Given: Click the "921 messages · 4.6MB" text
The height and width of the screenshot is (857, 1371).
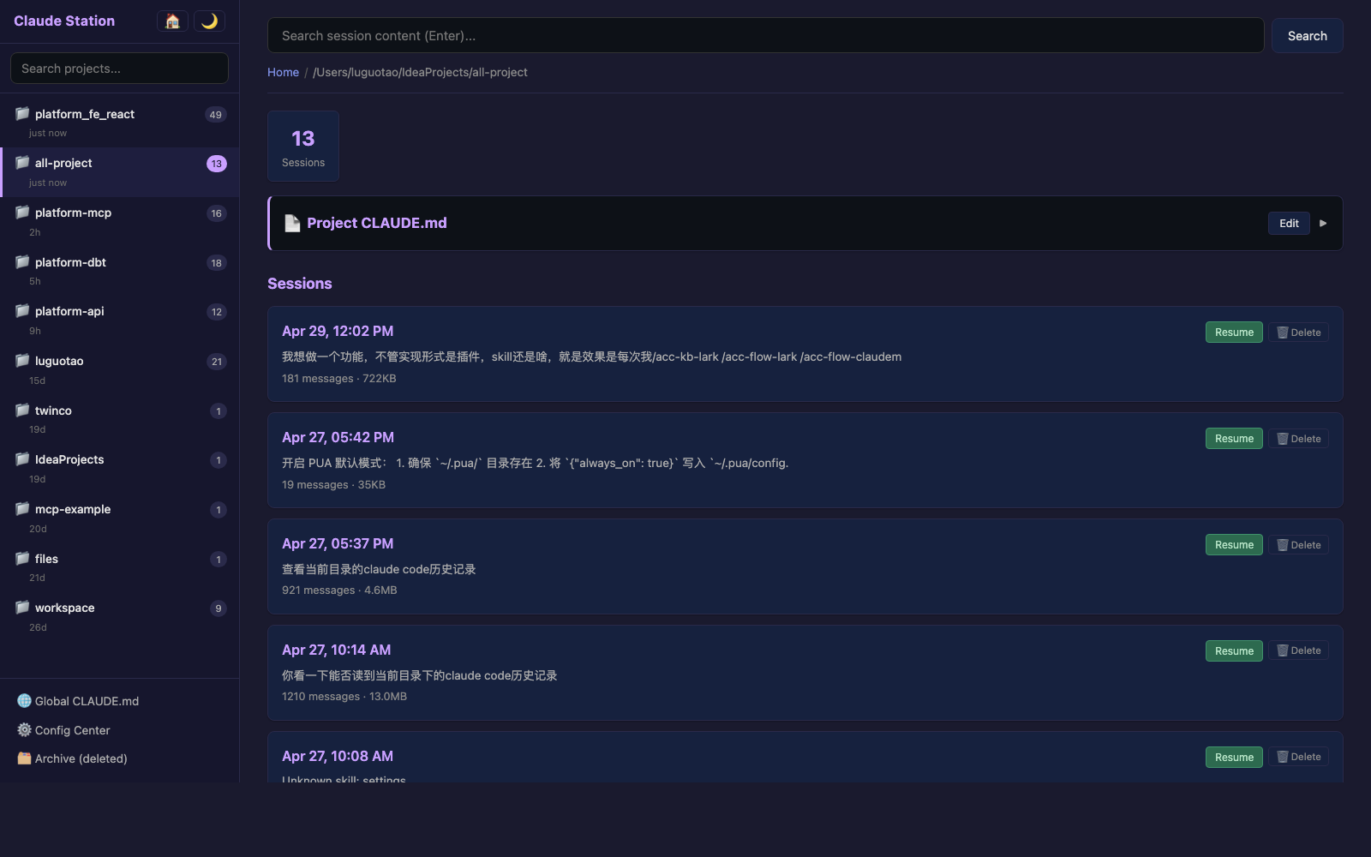Looking at the screenshot, I should point(339,590).
